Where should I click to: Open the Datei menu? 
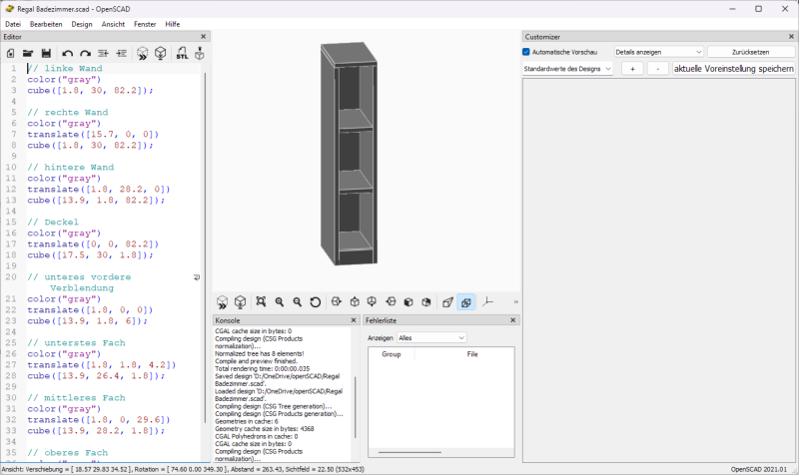[x=13, y=24]
